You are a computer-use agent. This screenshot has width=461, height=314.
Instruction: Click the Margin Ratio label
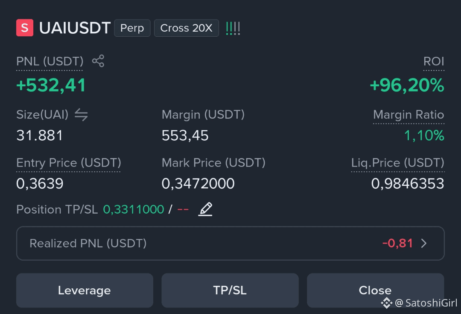coord(408,114)
